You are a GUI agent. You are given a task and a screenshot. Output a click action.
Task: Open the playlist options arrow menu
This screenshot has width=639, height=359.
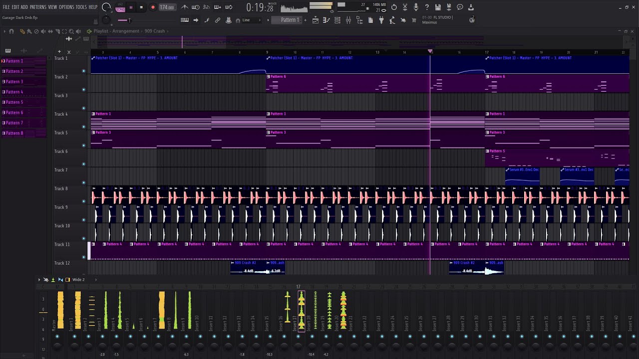[5, 31]
